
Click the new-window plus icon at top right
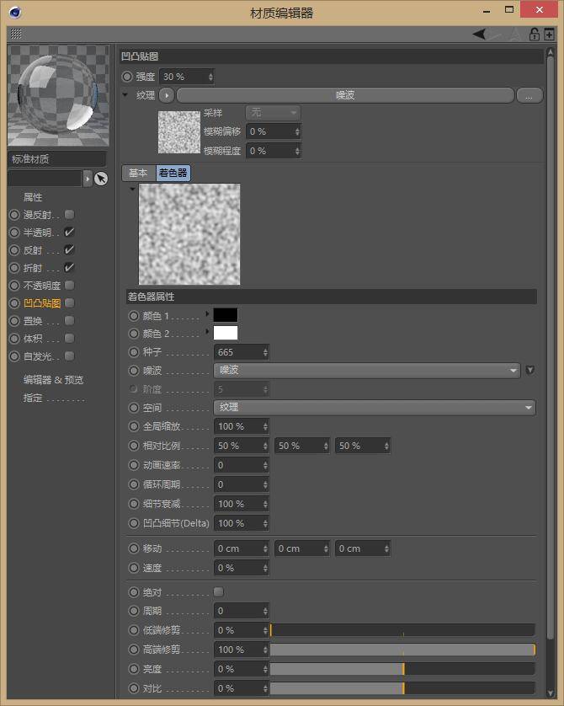[550, 34]
